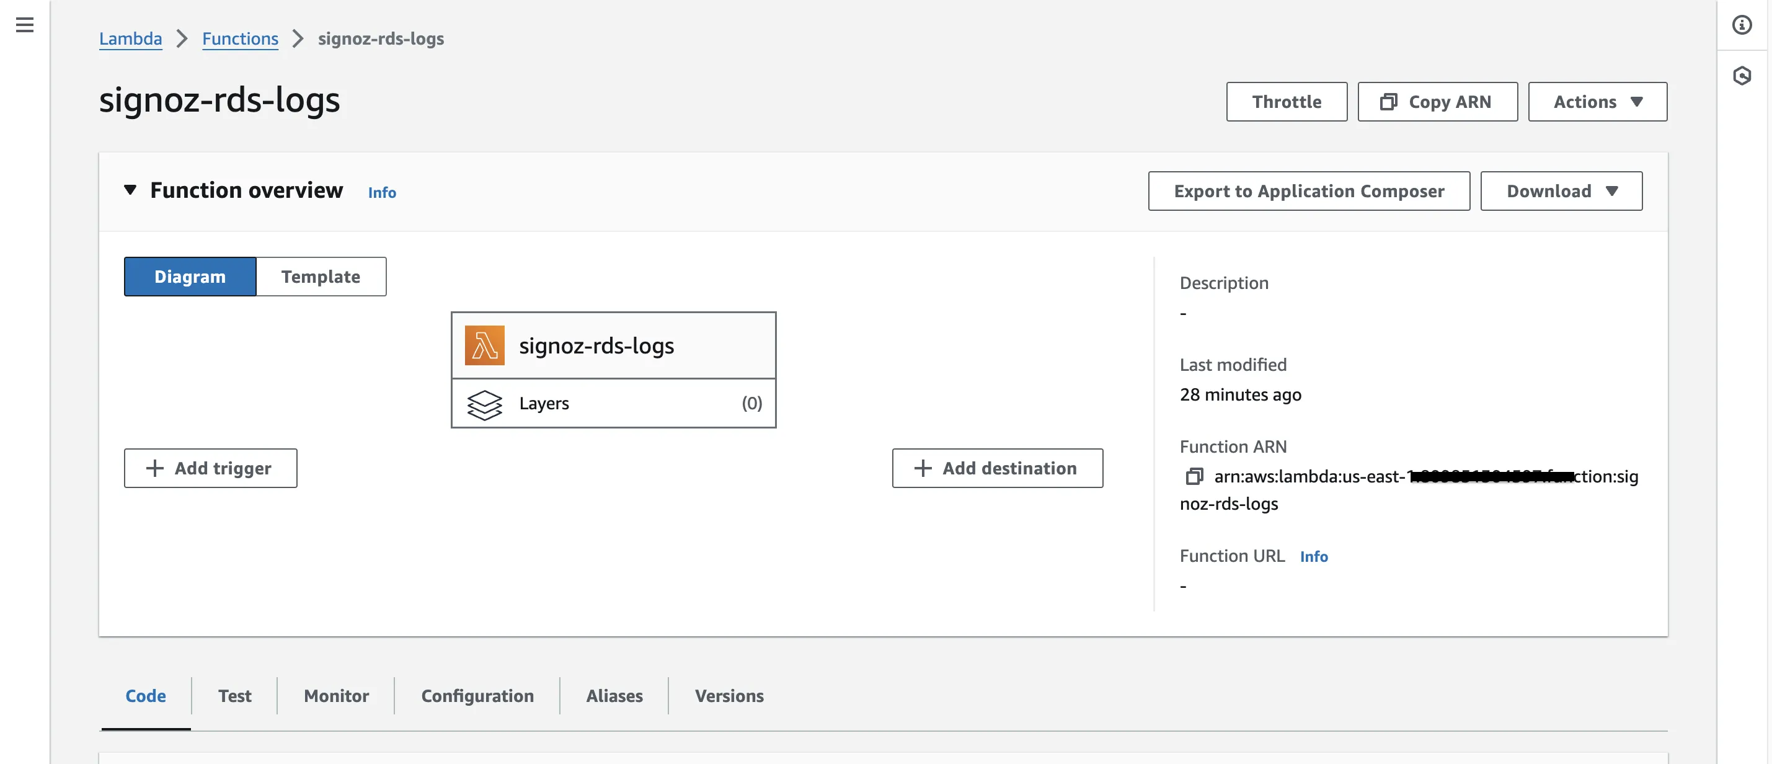Copy the Function ARN using copy icon

tap(1194, 476)
